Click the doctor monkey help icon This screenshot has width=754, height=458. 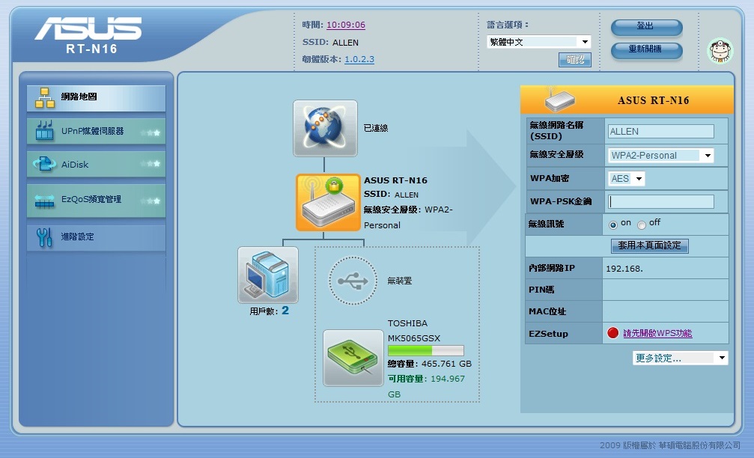720,50
